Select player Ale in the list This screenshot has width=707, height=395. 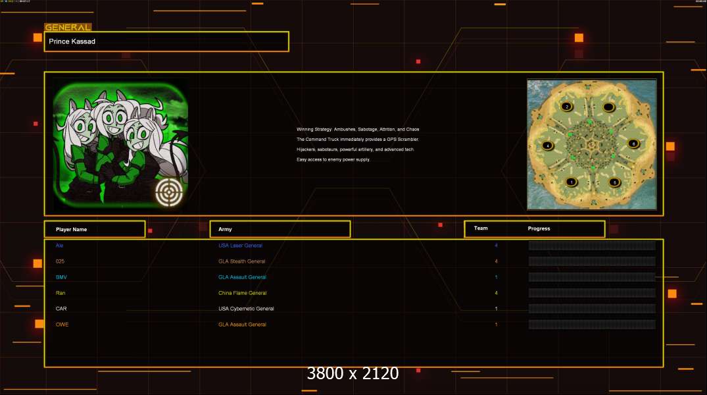(x=59, y=246)
